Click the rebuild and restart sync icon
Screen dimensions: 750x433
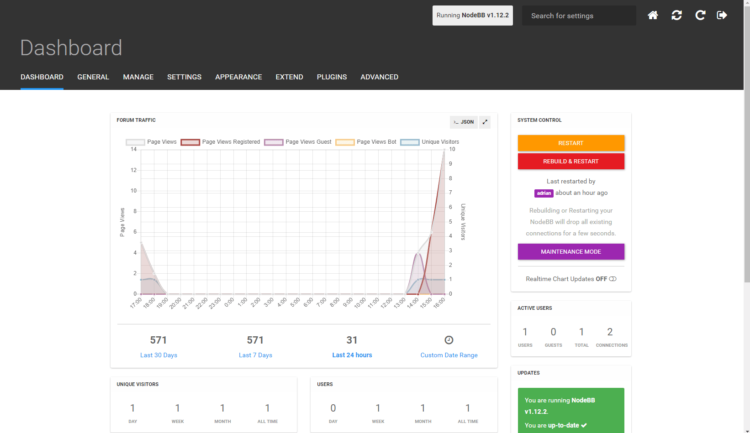[676, 16]
